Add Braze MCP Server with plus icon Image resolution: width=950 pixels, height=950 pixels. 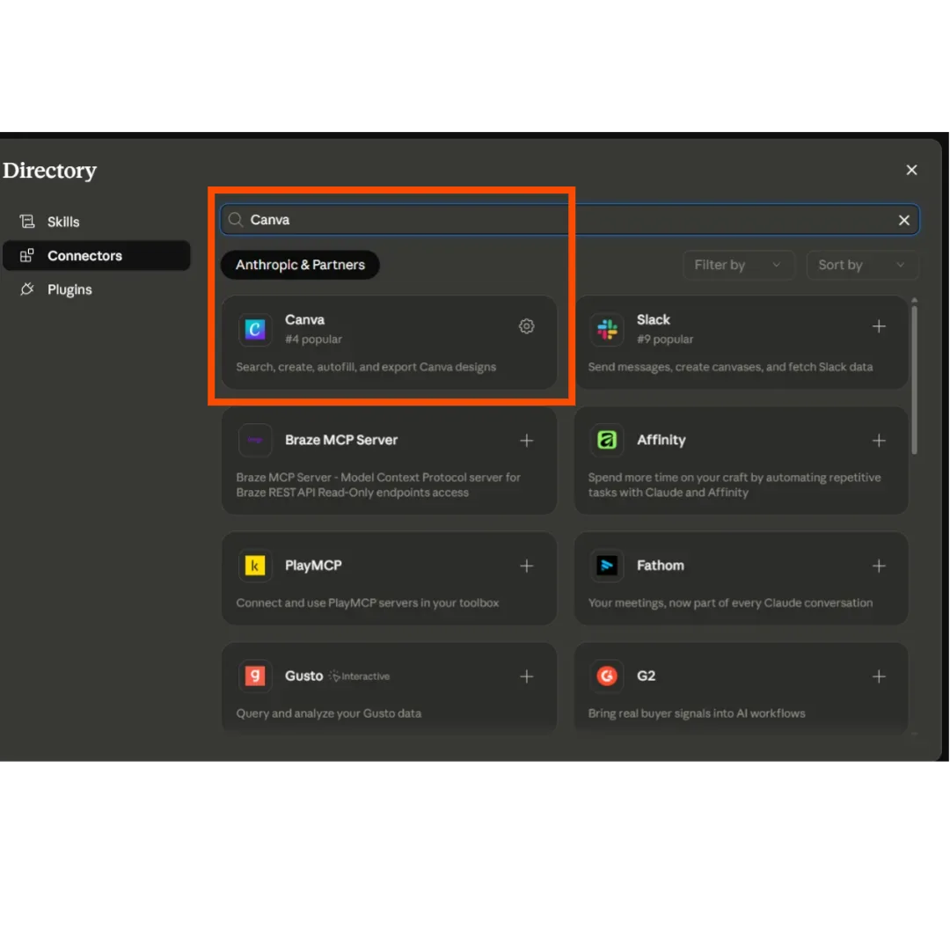[x=526, y=440]
